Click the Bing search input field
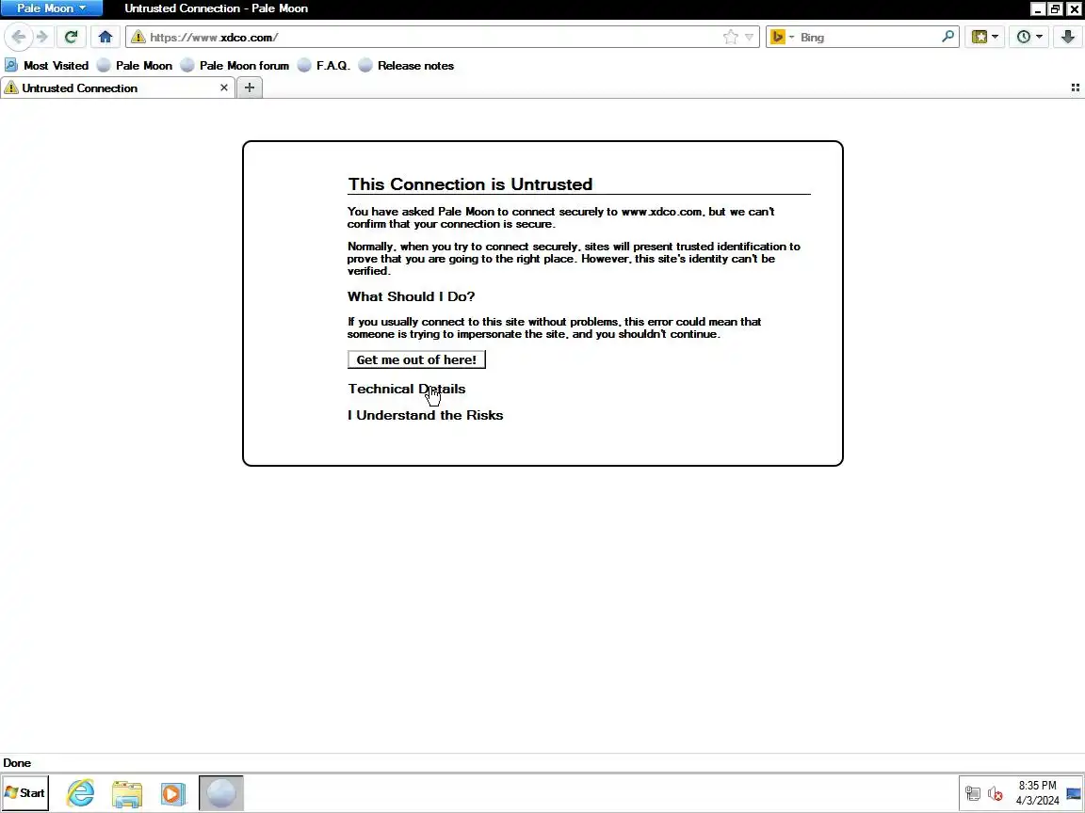1085x813 pixels. coord(868,38)
